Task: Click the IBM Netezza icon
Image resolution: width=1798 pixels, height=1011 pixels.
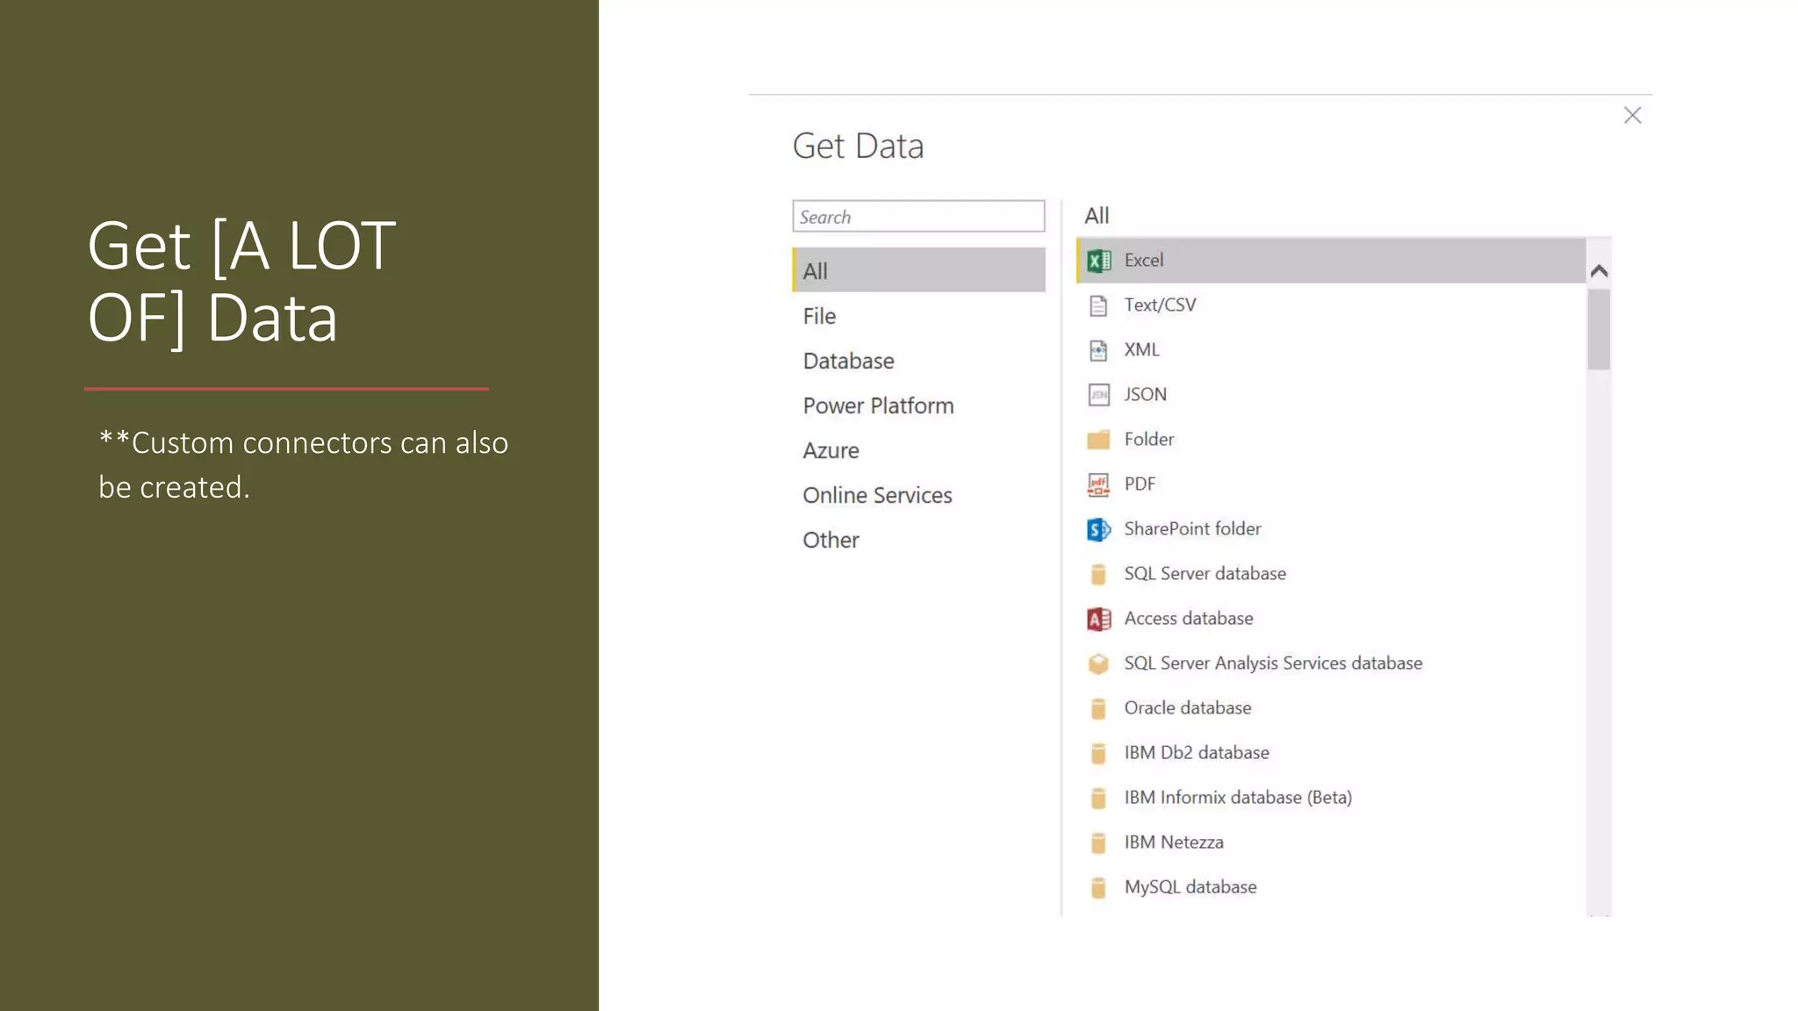Action: [1098, 842]
